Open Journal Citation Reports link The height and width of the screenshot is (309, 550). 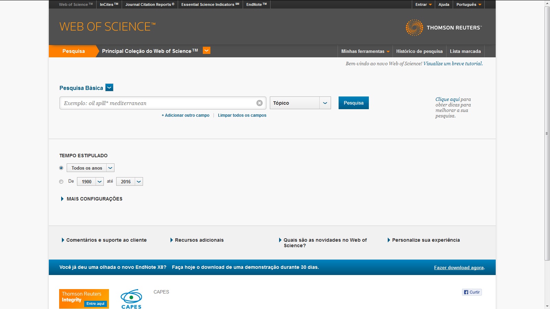point(150,4)
